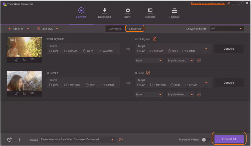The height and width of the screenshot is (146, 251).
Task: Toggle Merge All Videos switch
Action: (x=206, y=139)
